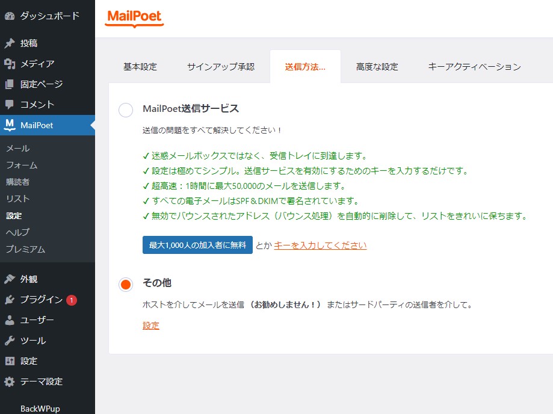
Task: Click the 最大1,000人の加入者に無料 button
Action: coord(197,245)
